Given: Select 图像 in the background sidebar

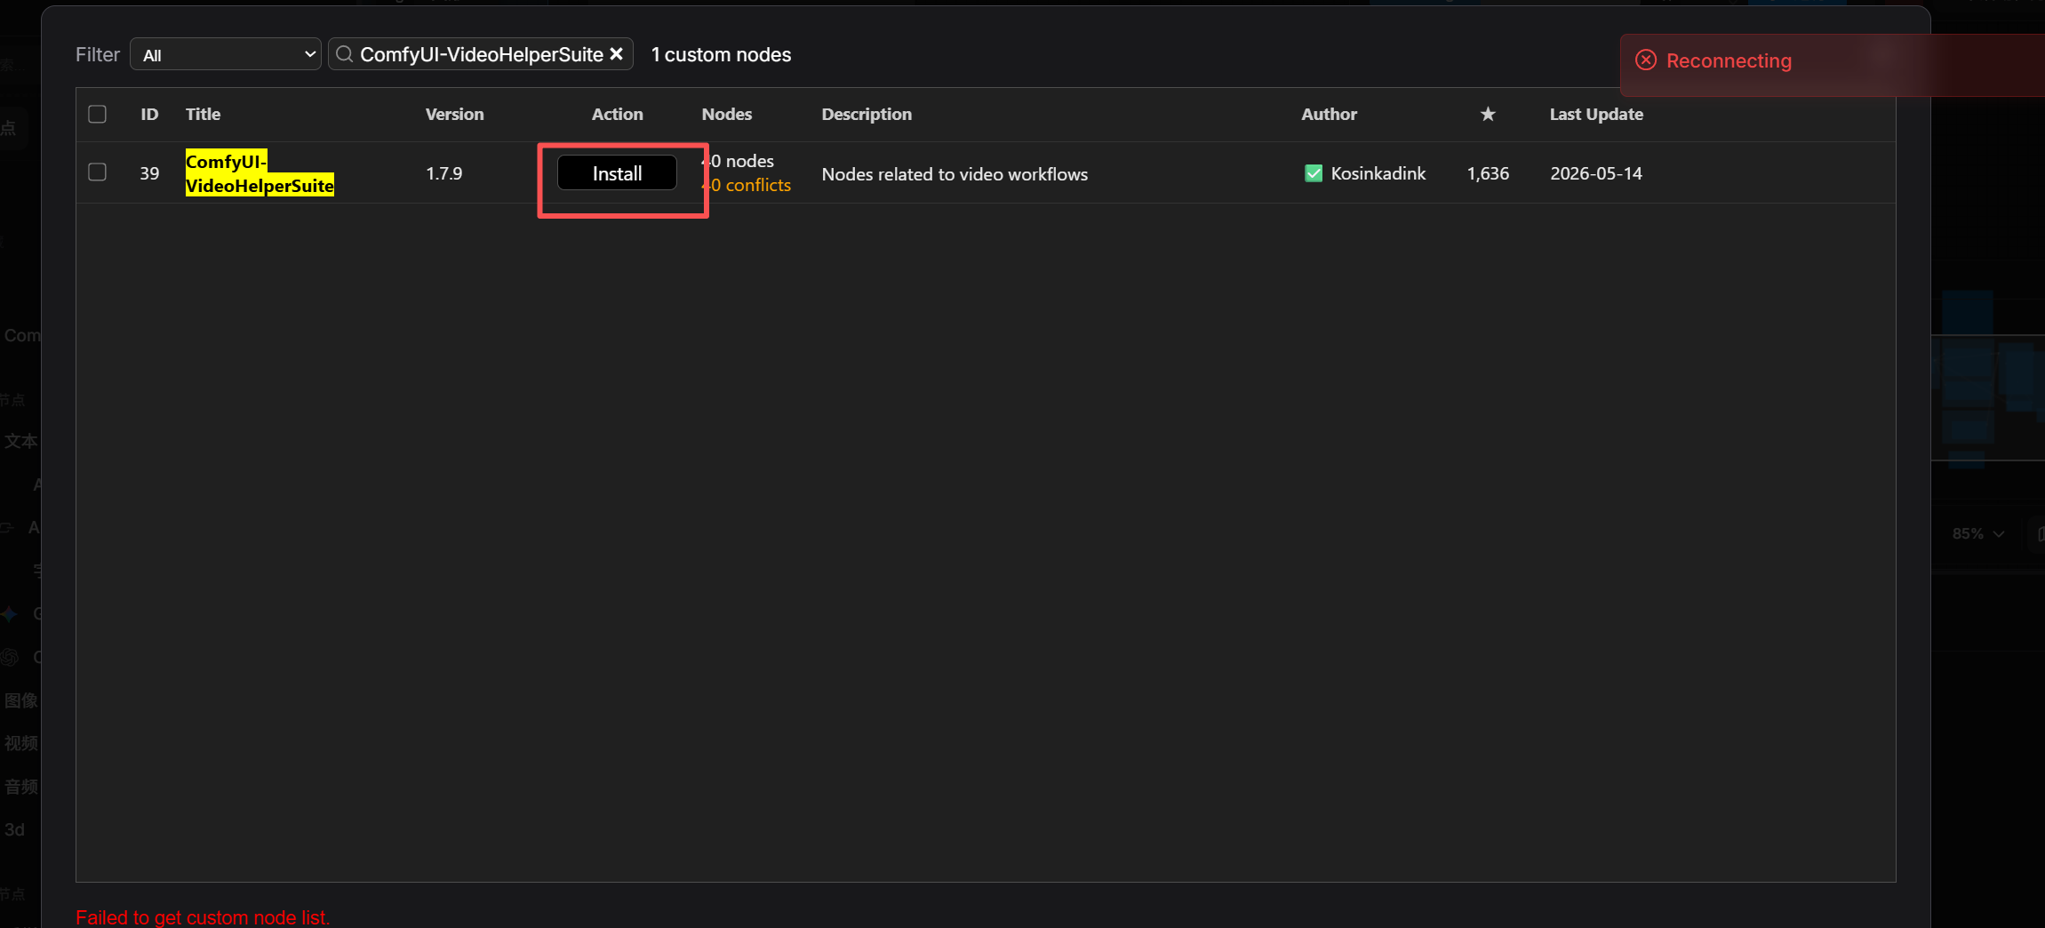Looking at the screenshot, I should (21, 700).
